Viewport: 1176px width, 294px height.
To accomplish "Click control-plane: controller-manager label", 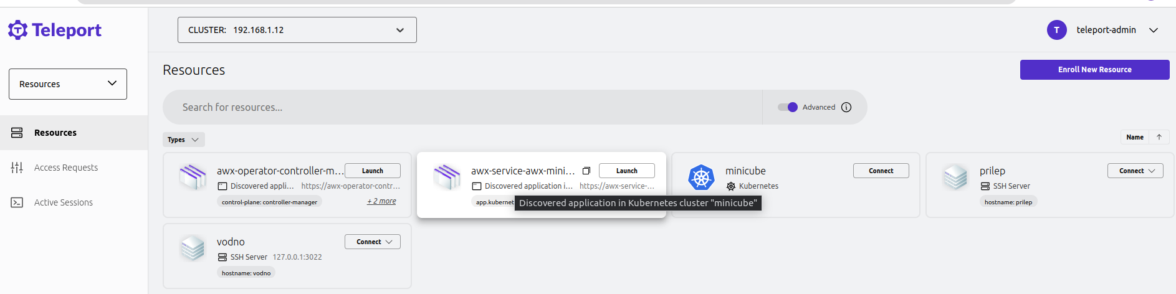I will [269, 202].
